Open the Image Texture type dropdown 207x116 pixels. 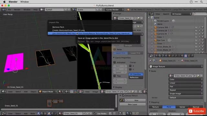click(x=176, y=67)
